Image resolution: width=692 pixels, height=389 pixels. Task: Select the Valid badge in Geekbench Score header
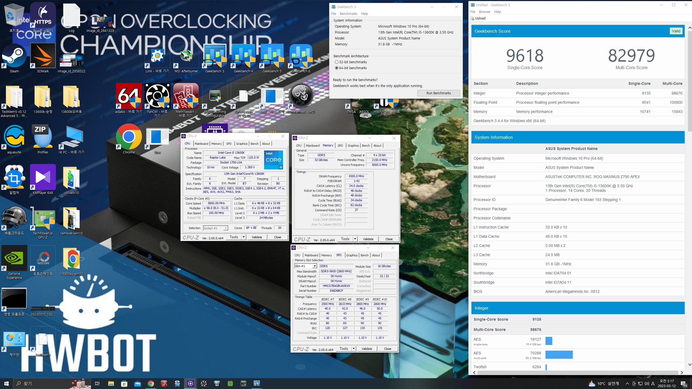[676, 31]
